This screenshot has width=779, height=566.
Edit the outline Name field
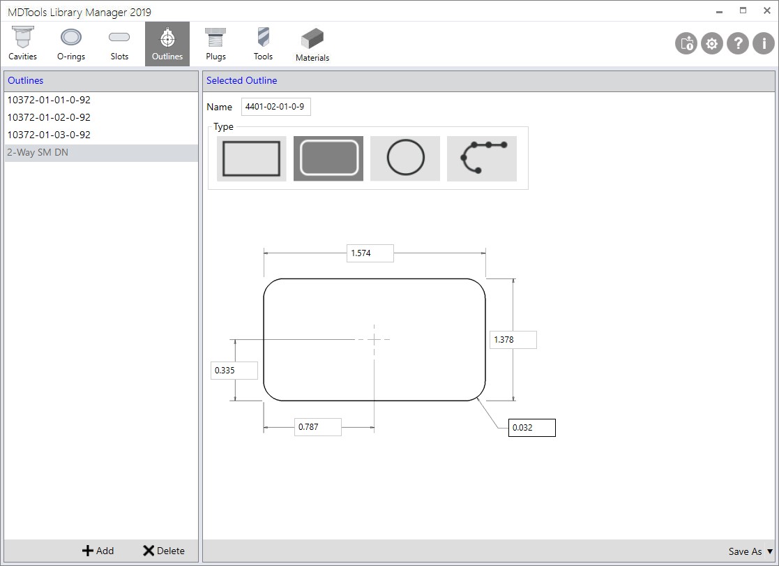click(275, 107)
